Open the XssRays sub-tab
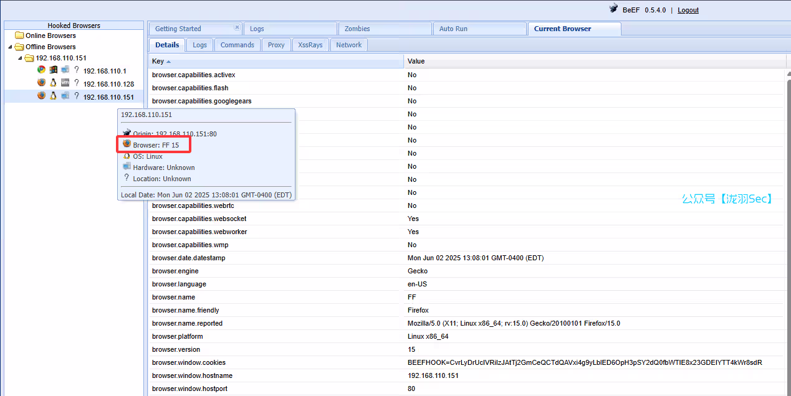 pos(310,45)
